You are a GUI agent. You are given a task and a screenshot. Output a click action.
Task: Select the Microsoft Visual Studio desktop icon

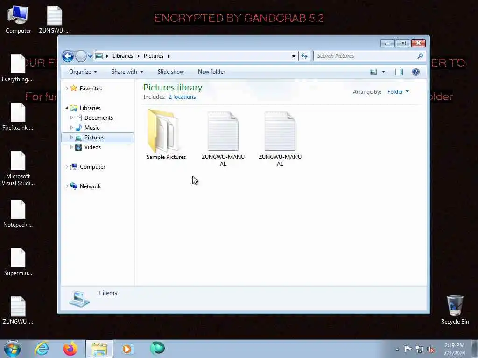(x=18, y=168)
